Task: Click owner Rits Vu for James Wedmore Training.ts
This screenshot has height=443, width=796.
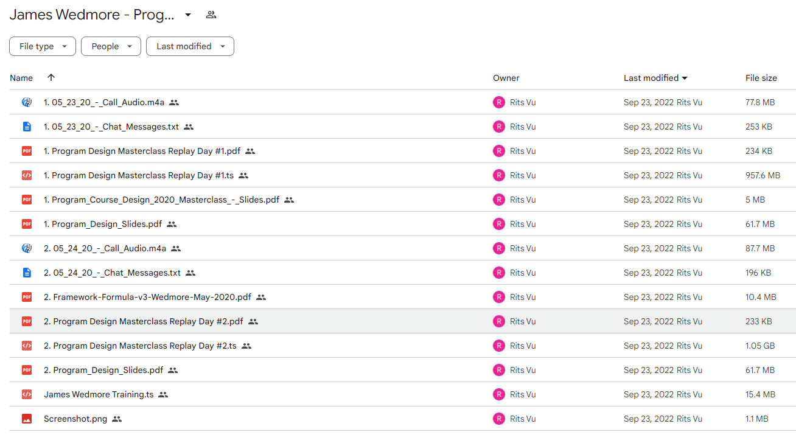Action: point(523,394)
